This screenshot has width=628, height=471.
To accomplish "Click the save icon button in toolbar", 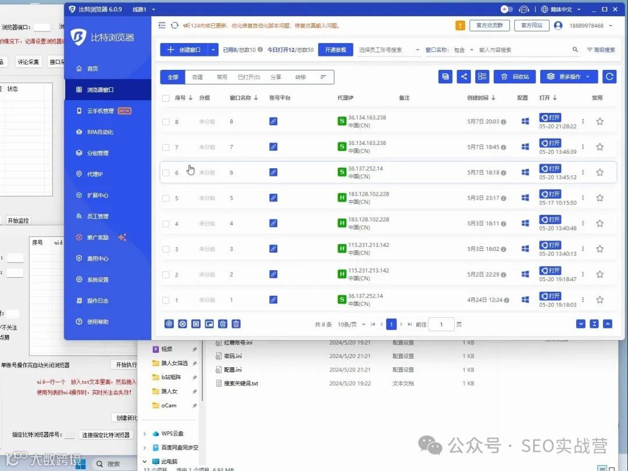I will click(x=445, y=77).
